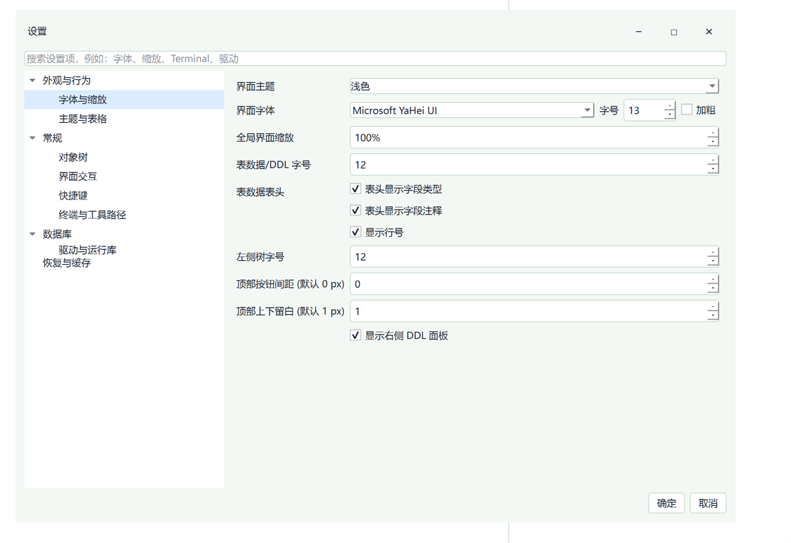The height and width of the screenshot is (543, 791).
Task: Open the 界面主题 dropdown
Action: point(712,86)
